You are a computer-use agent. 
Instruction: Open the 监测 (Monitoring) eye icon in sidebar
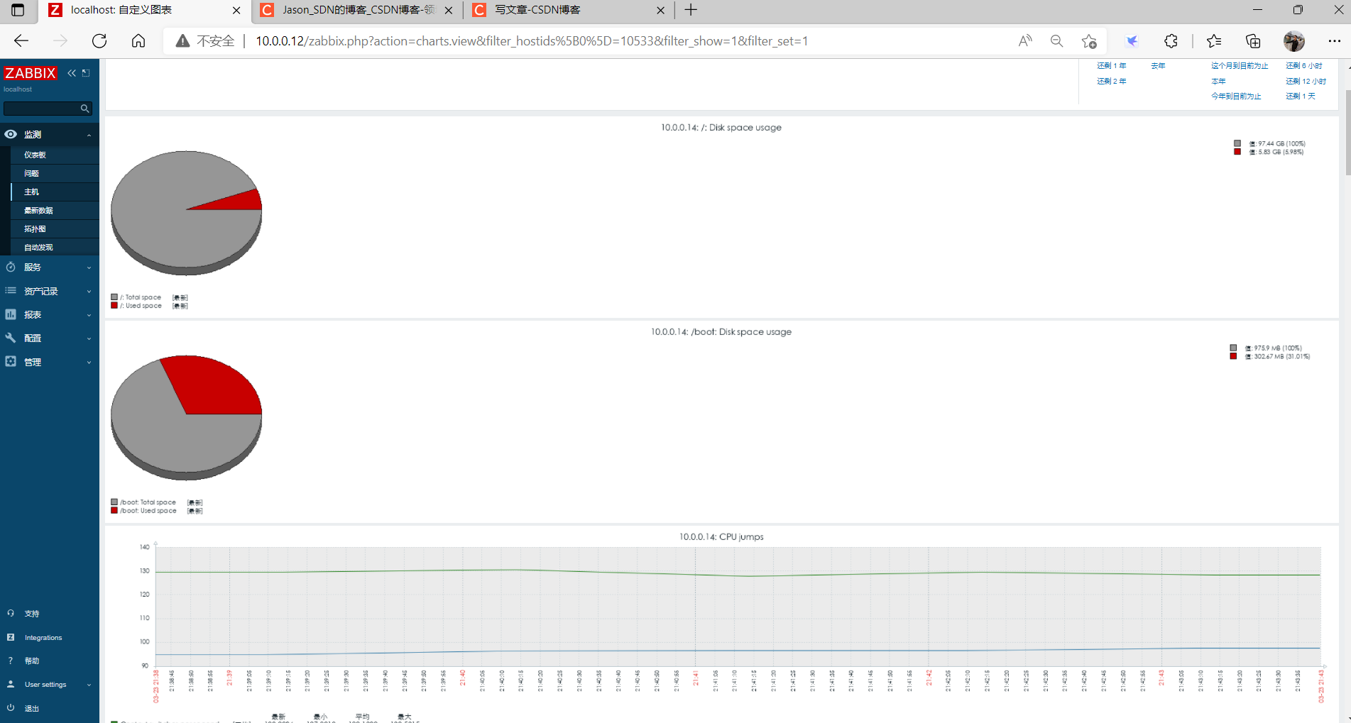click(x=11, y=134)
